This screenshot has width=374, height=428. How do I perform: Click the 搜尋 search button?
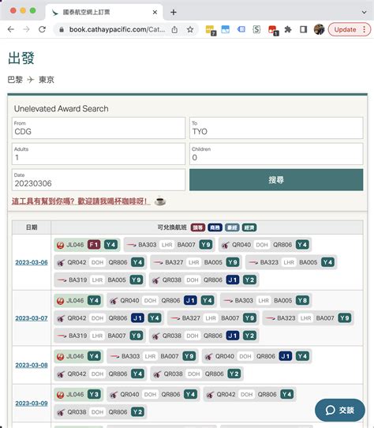(x=276, y=180)
